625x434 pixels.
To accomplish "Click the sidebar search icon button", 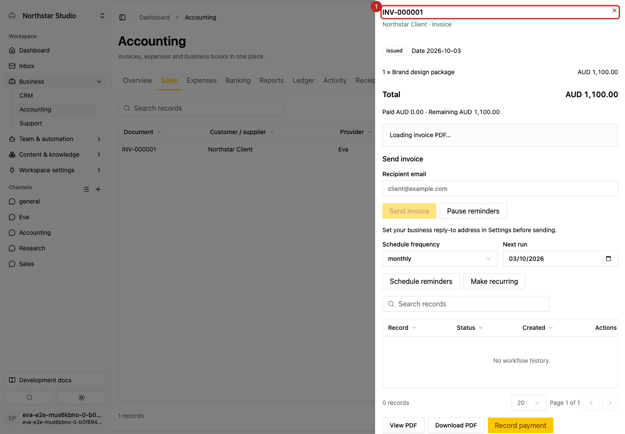I will click(30, 398).
